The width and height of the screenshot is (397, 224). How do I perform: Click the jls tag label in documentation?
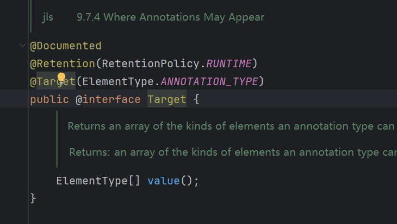pyautogui.click(x=48, y=17)
